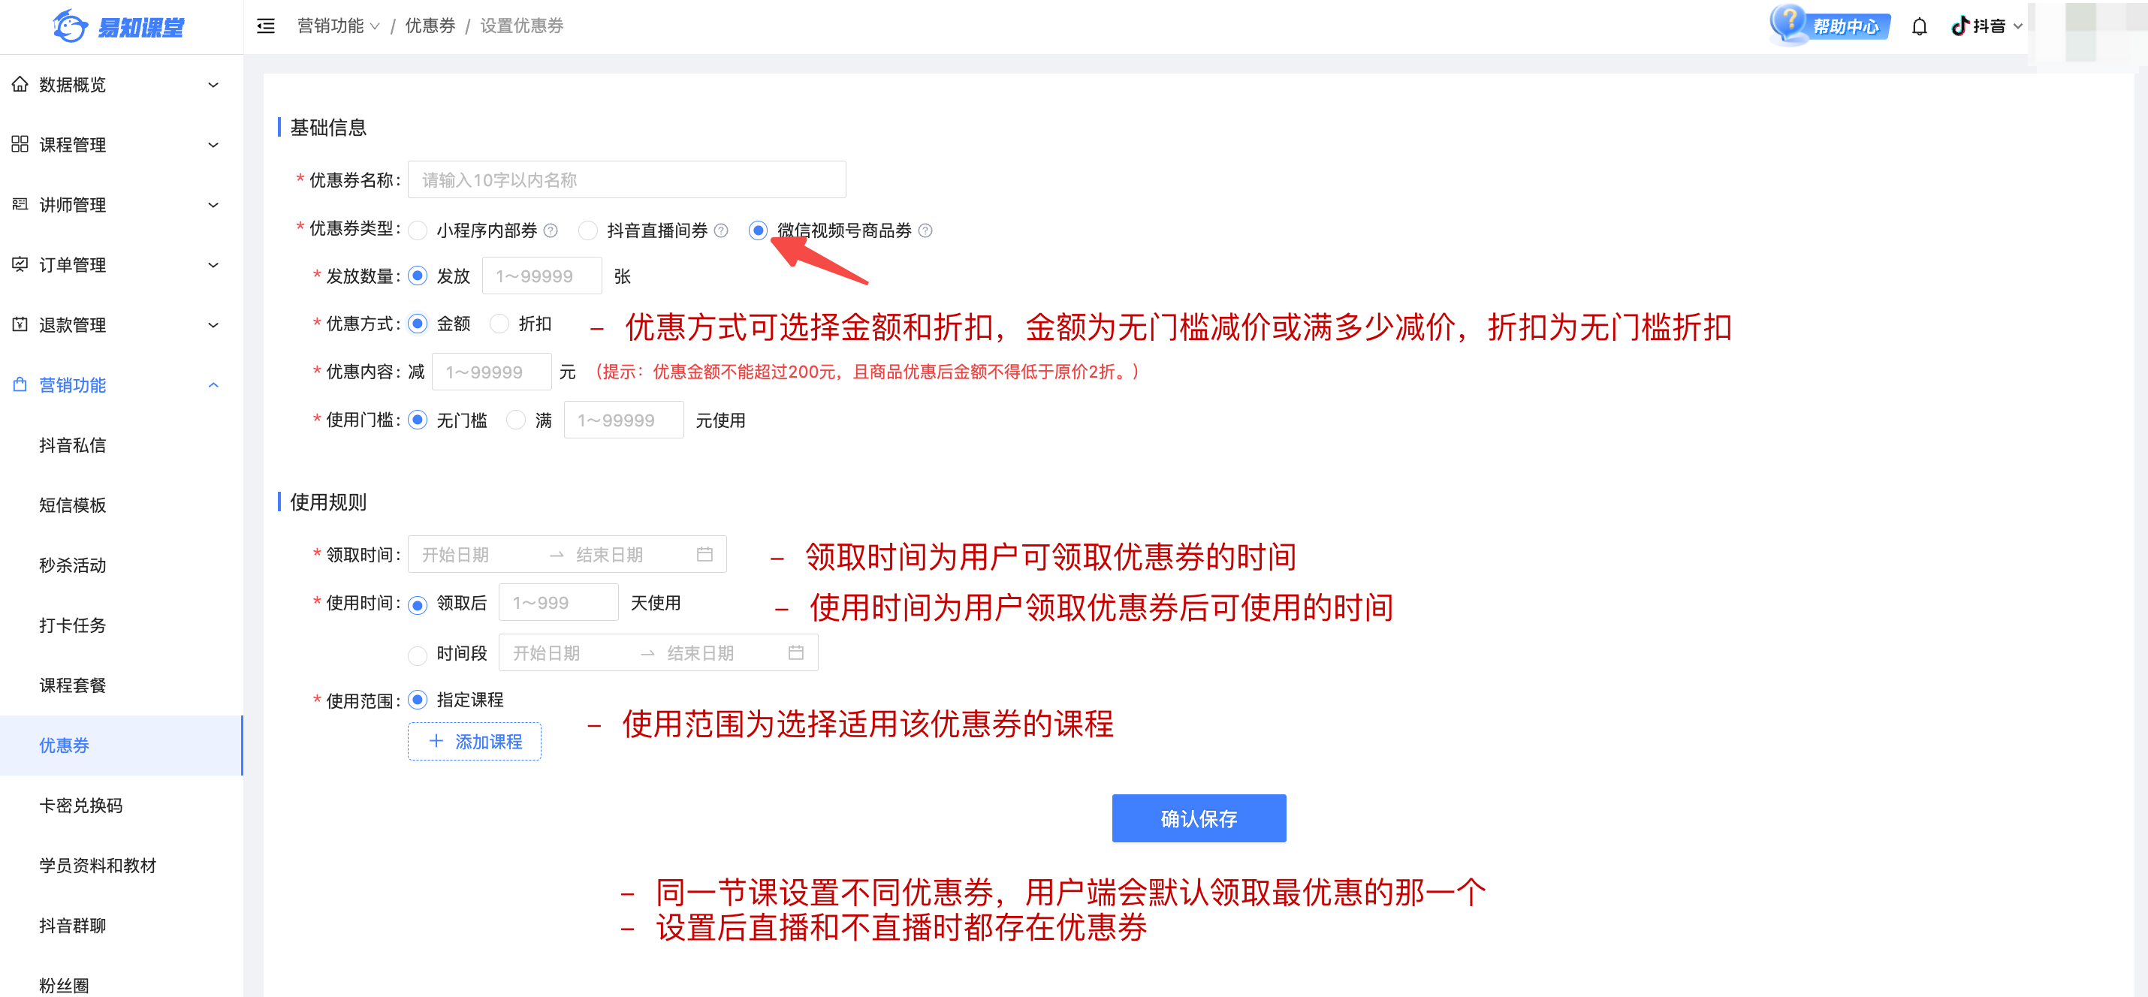
Task: Select 微信视频号商品券 coupon type
Action: [758, 230]
